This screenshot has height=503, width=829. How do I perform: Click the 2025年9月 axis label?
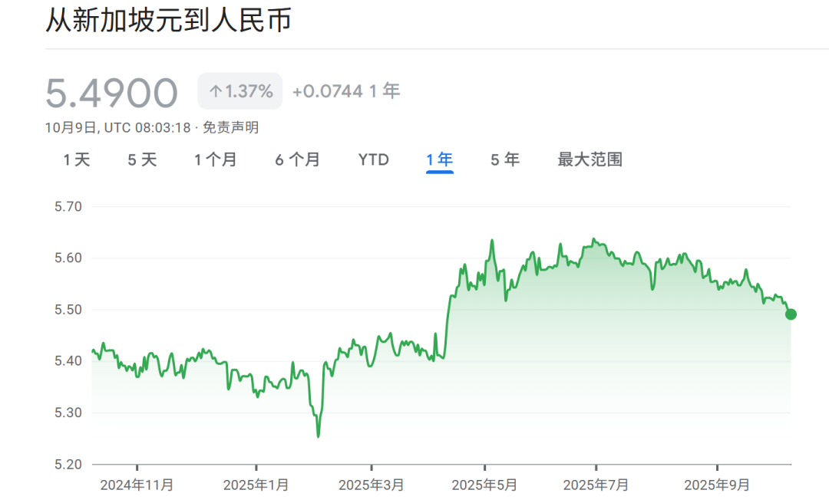pyautogui.click(x=717, y=485)
